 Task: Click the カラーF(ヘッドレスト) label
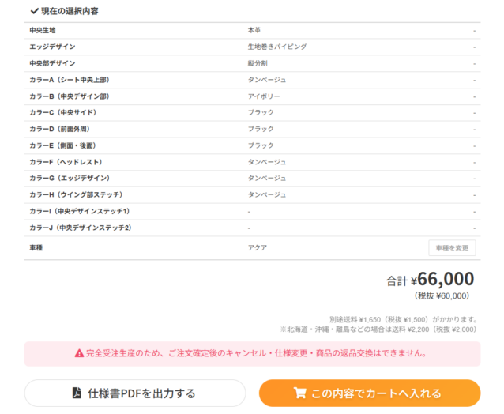65,161
